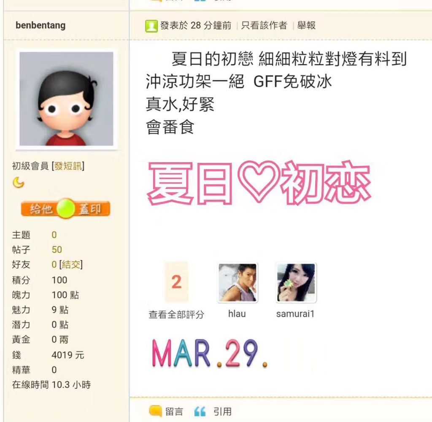Screen dimensions: 432x422
Task: Click the orange rating count 2
Action: pos(176,282)
